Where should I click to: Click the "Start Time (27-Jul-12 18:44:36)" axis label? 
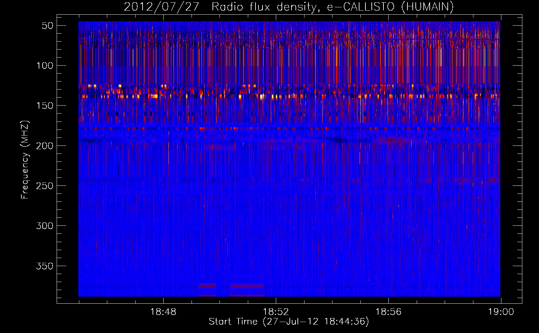click(289, 322)
